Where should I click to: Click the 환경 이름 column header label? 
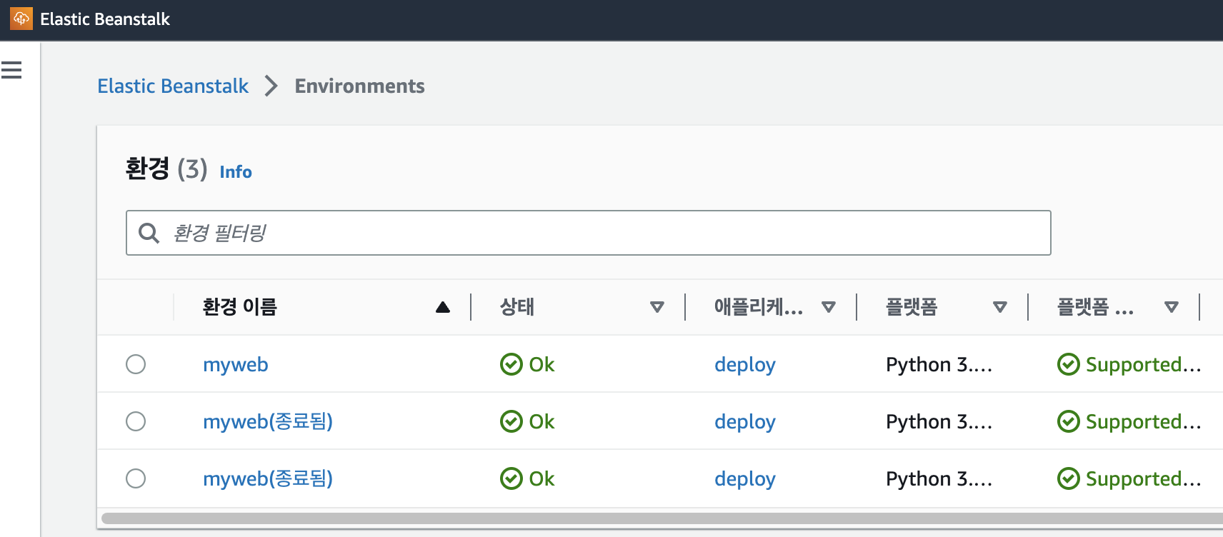pos(240,307)
